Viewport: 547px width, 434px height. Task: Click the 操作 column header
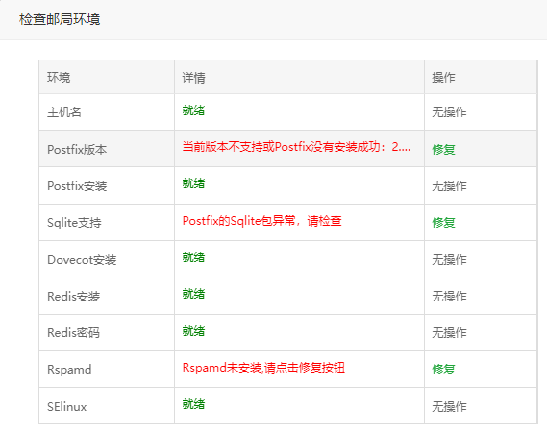[x=443, y=78]
